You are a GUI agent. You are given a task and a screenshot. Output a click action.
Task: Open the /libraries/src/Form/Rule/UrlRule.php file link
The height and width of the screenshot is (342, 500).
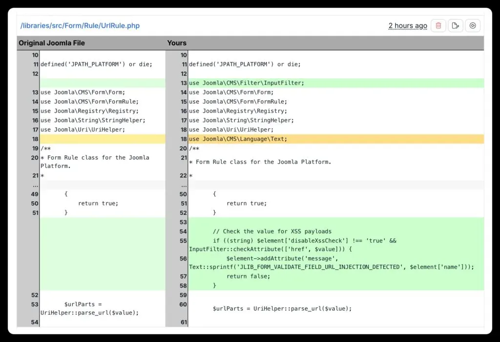click(80, 25)
